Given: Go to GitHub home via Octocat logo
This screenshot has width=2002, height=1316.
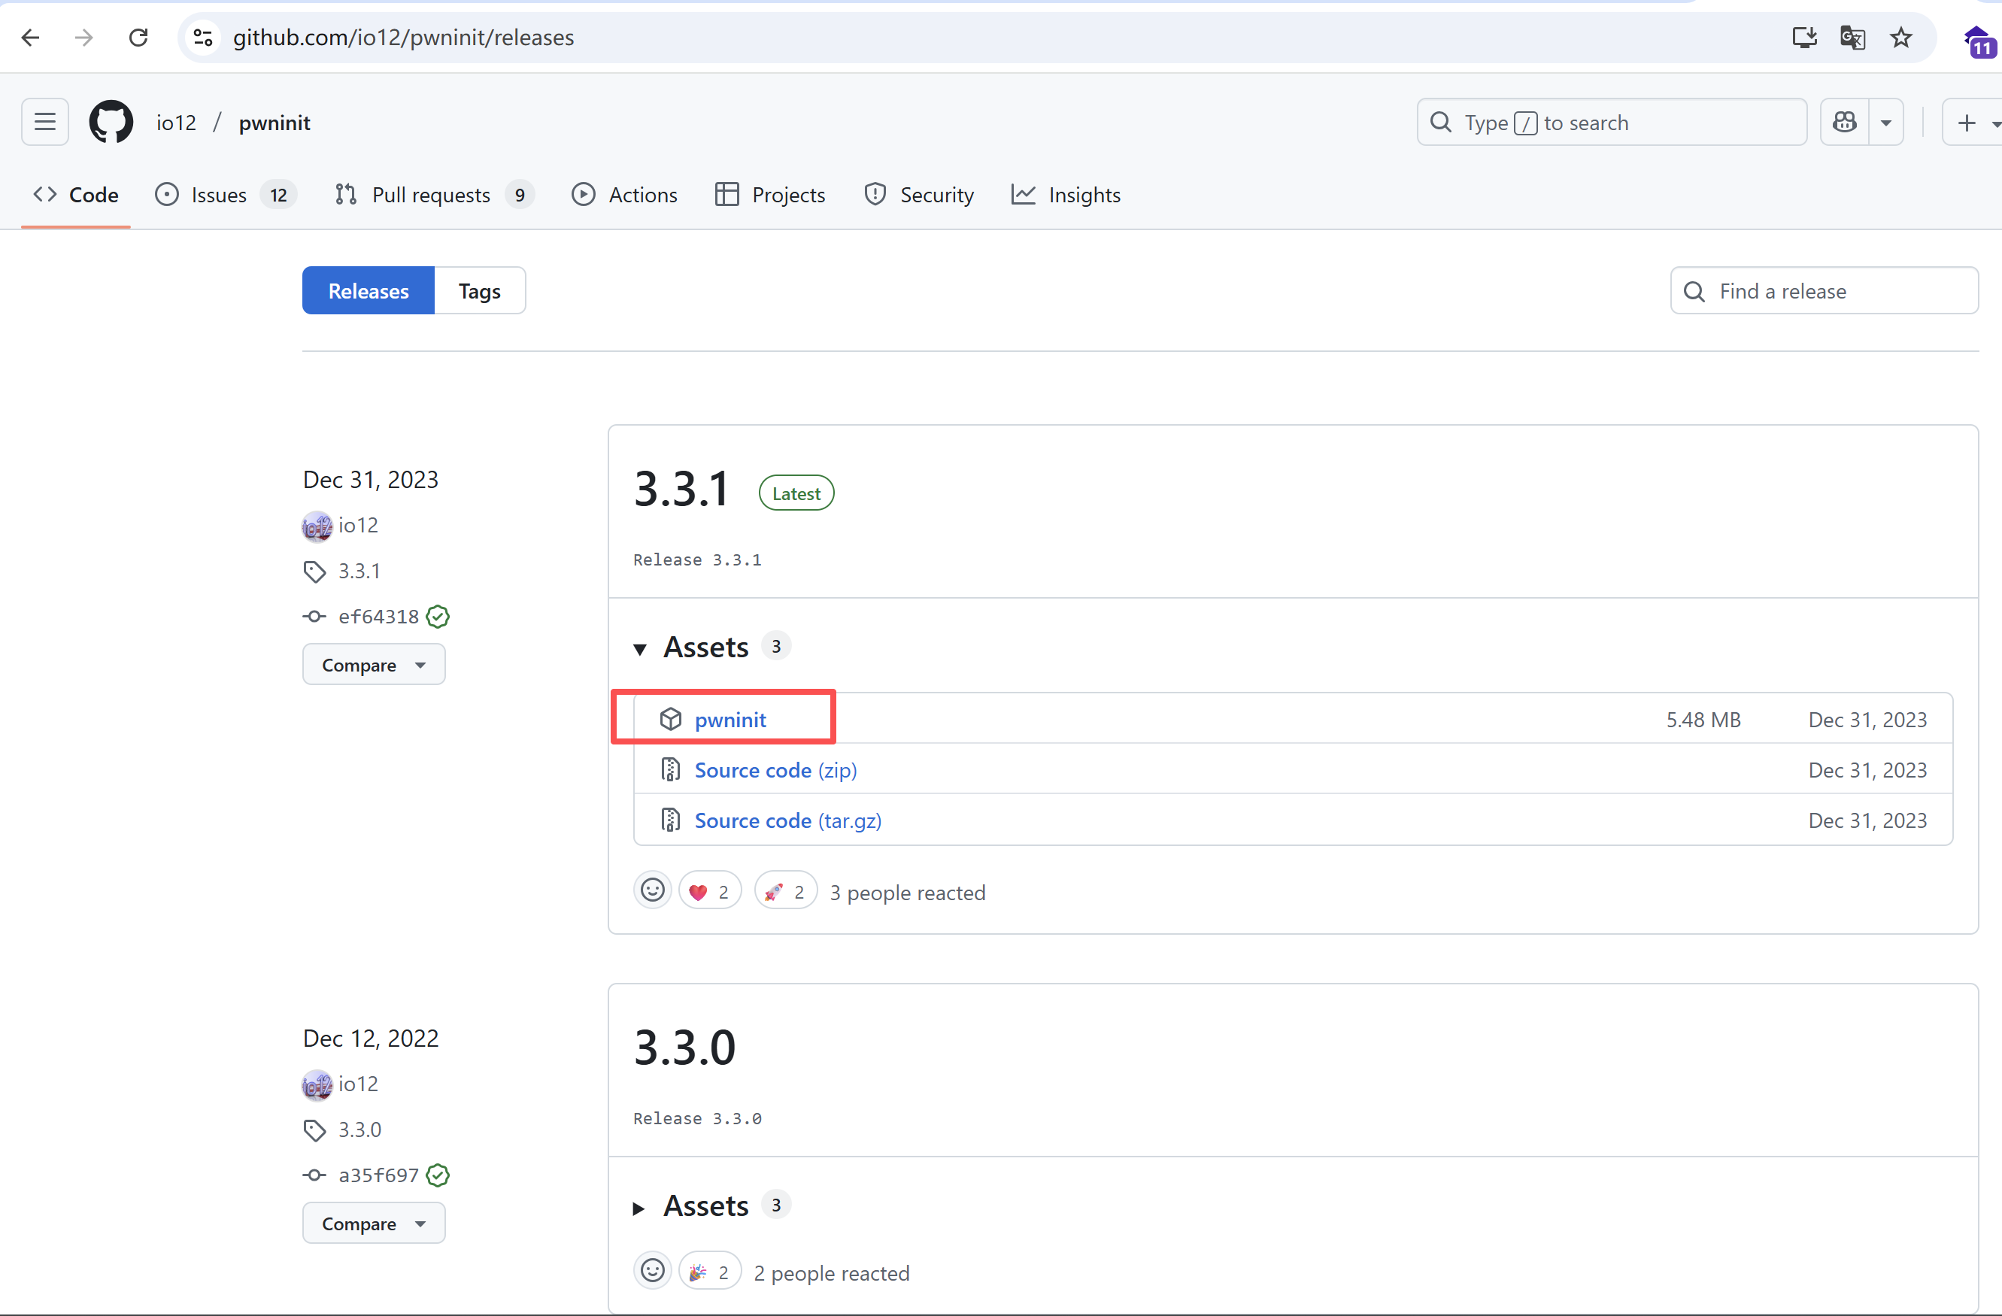Looking at the screenshot, I should coord(111,123).
